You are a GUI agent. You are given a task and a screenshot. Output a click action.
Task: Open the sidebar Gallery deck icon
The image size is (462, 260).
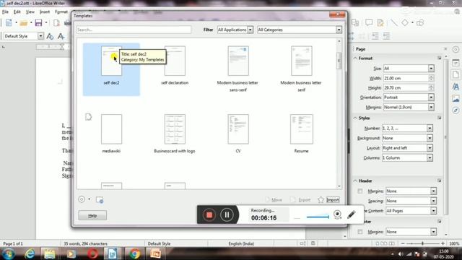456,98
